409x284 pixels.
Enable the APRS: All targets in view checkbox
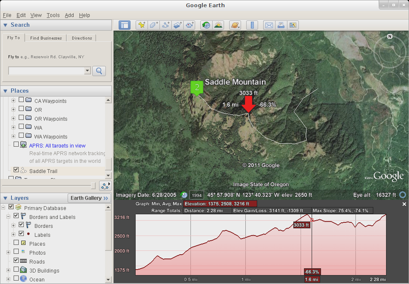pos(16,144)
